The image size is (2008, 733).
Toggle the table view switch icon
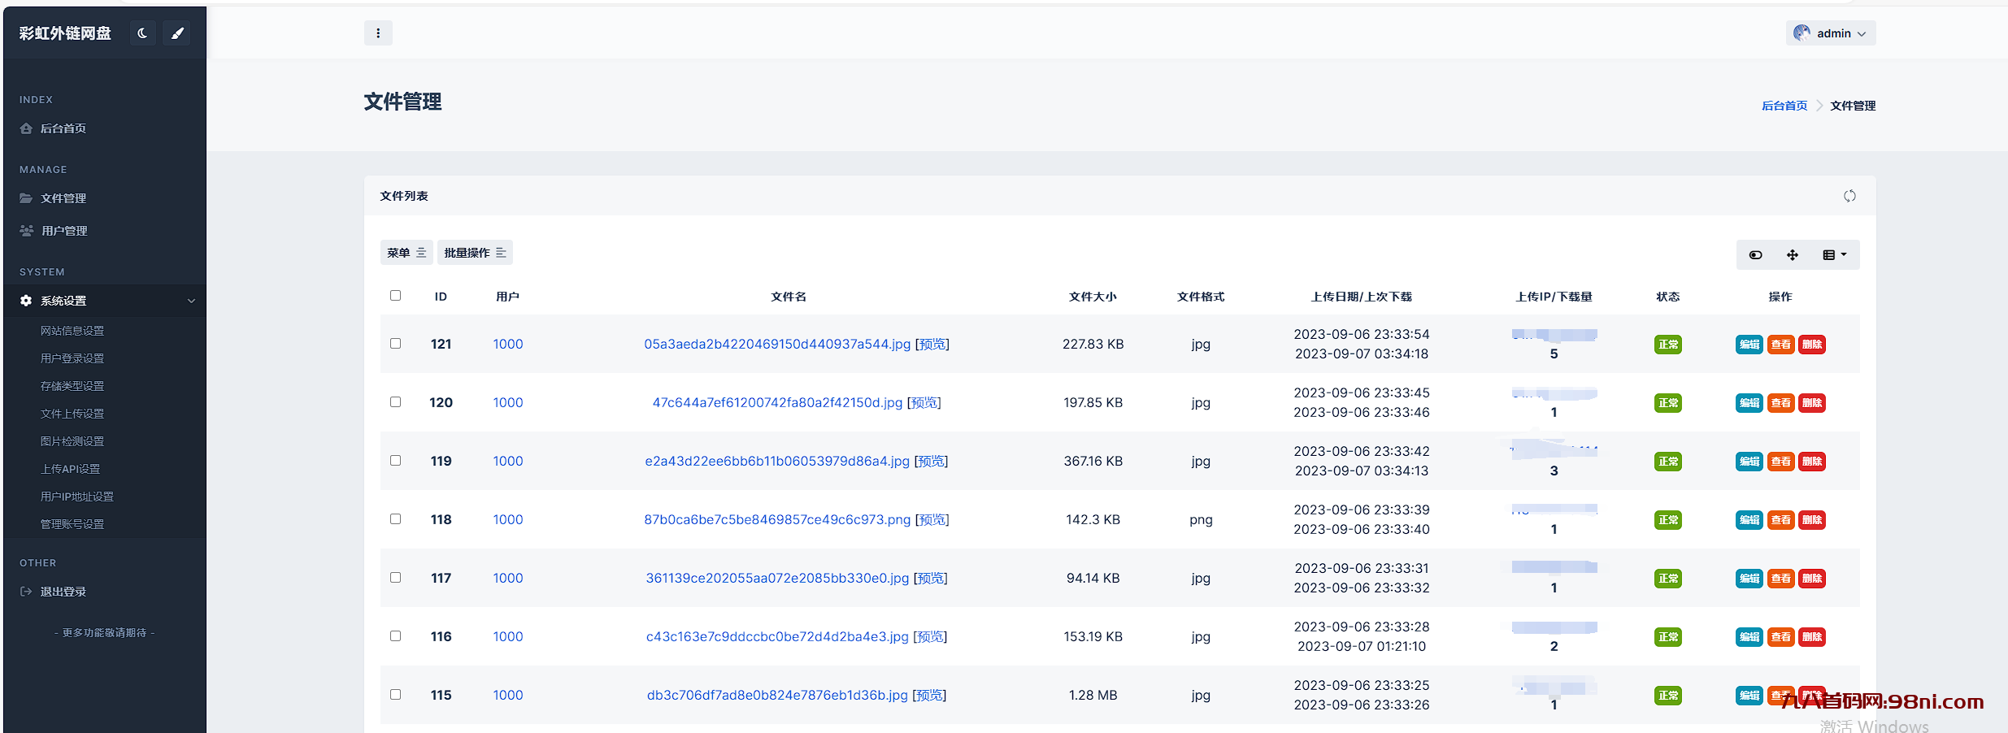(x=1756, y=255)
